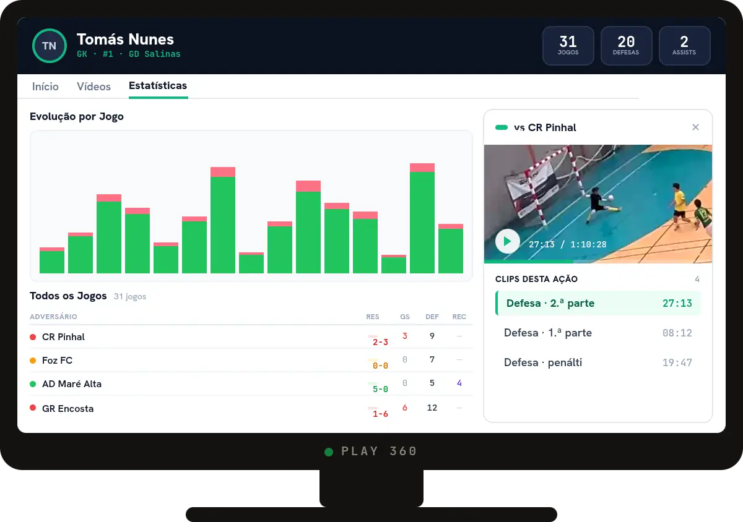Click the 31 Jogos stat card
This screenshot has width=743, height=522.
tap(568, 46)
